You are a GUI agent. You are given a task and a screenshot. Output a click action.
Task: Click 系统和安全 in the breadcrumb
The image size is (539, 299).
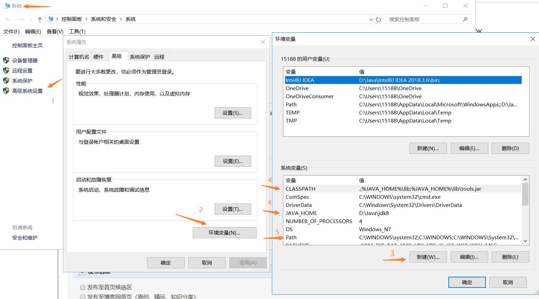(x=103, y=19)
